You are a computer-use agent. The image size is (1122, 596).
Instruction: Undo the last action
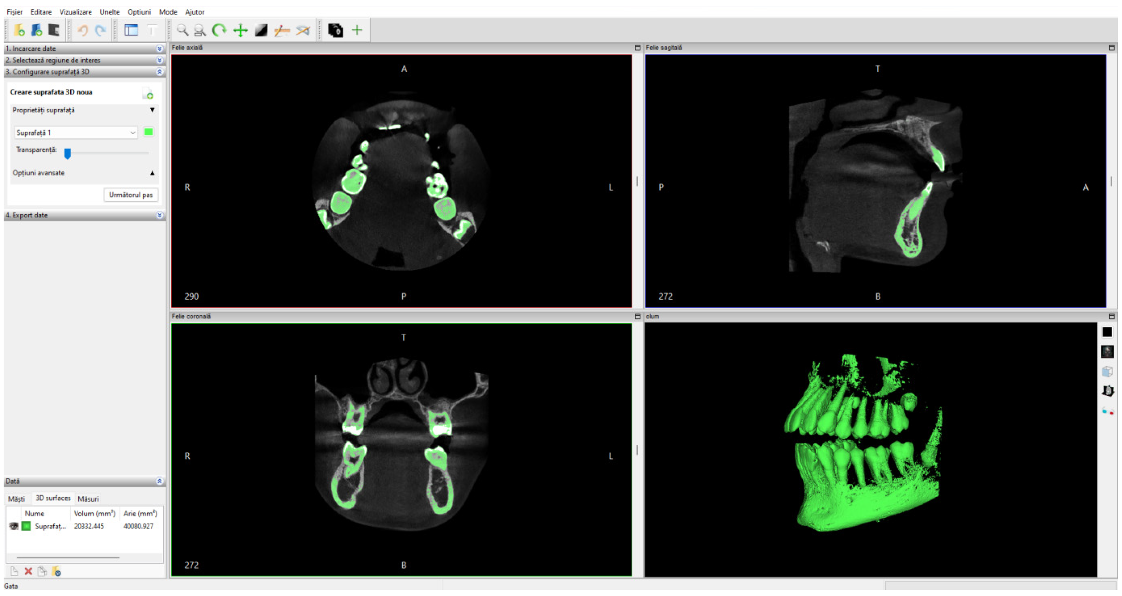[83, 30]
